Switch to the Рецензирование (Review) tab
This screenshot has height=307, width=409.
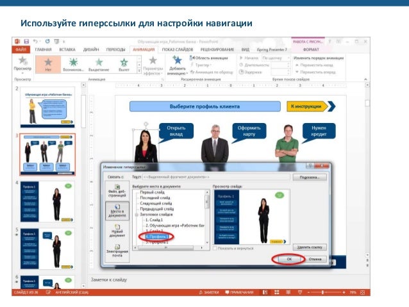pyautogui.click(x=217, y=49)
